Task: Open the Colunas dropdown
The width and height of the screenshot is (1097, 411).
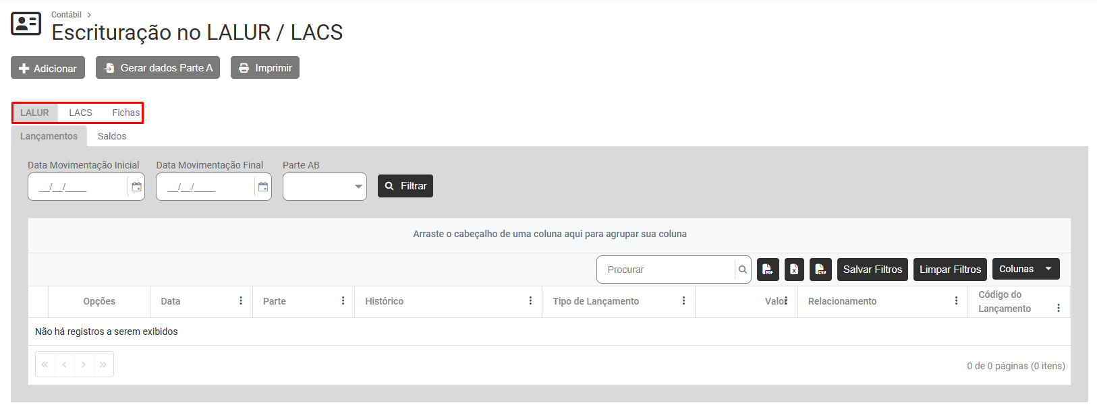Action: 1025,269
